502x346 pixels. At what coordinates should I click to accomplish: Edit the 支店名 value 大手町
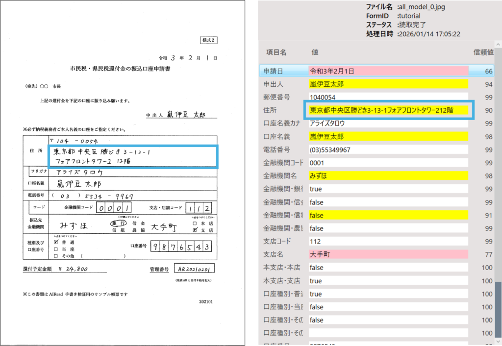(388, 255)
